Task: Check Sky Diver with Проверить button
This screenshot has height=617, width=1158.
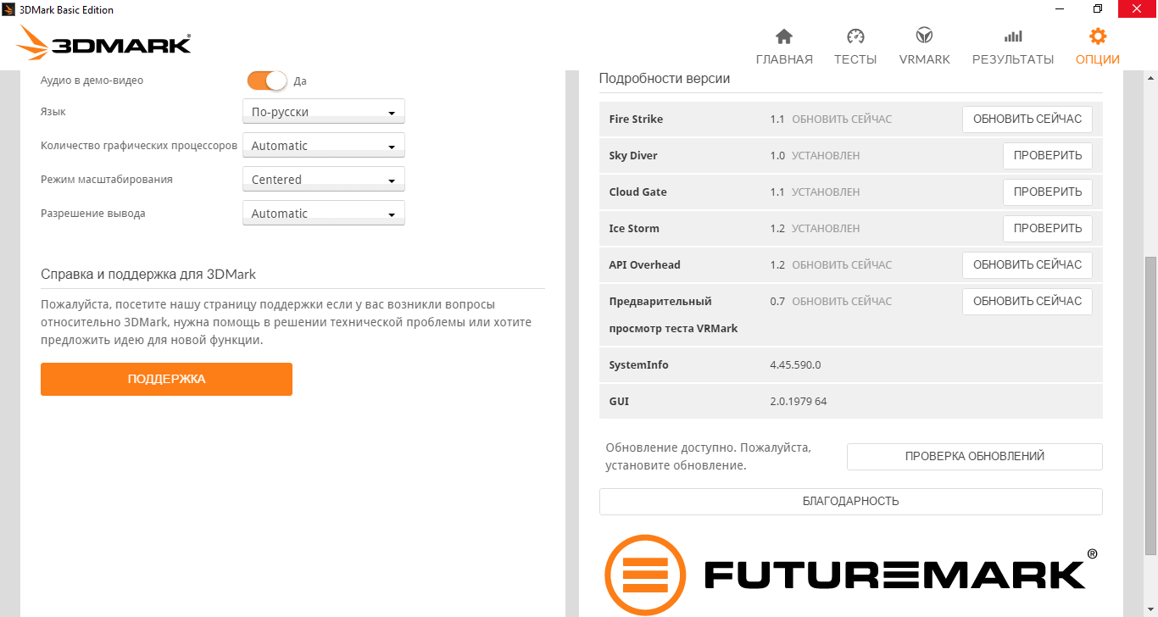Action: [1048, 156]
